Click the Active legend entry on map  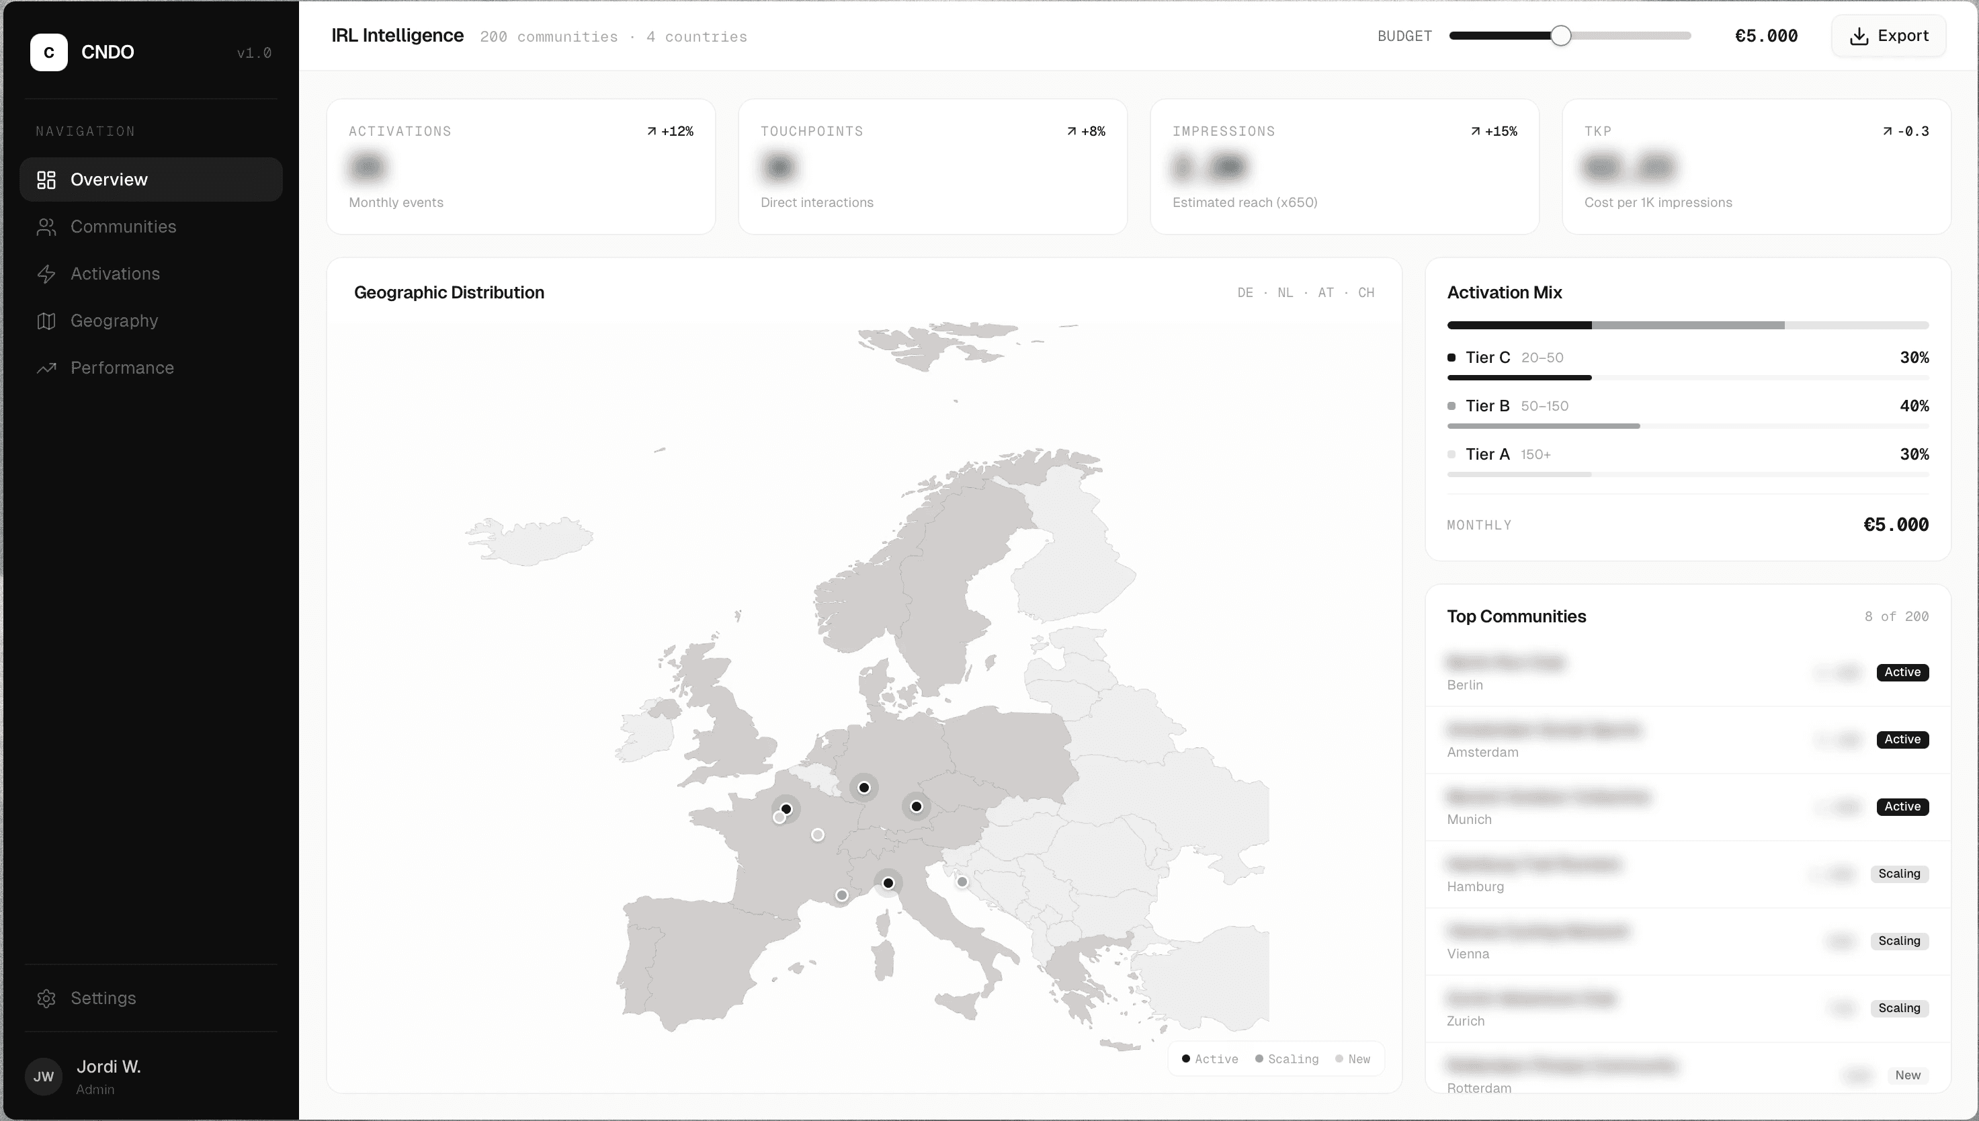point(1210,1058)
